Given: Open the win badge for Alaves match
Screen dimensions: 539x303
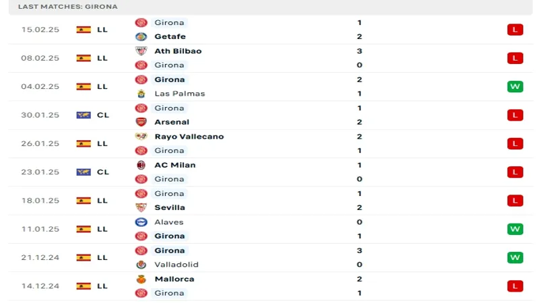Looking at the screenshot, I should click(x=515, y=229).
